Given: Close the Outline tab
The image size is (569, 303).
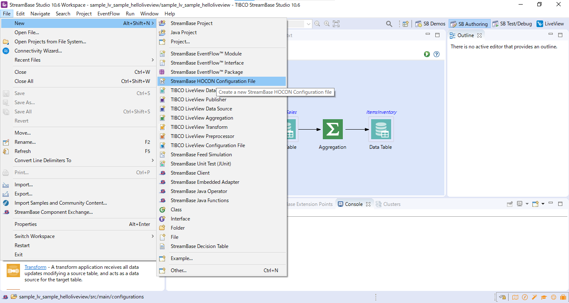Looking at the screenshot, I should (x=479, y=35).
